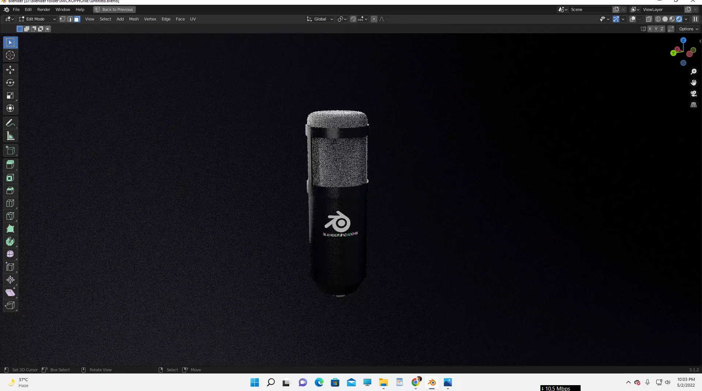Toggle the camera view icon
This screenshot has width=702, height=391.
[694, 94]
